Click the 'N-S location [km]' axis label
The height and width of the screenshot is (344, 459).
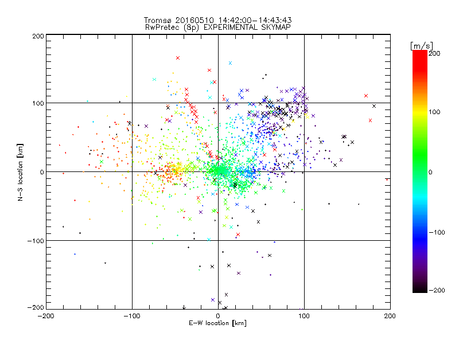point(20,172)
